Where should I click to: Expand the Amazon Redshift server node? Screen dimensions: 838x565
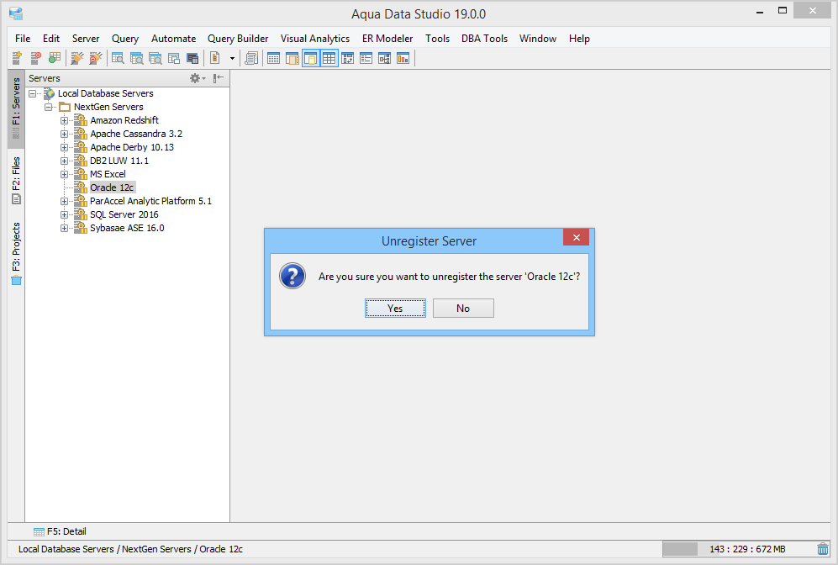64,120
